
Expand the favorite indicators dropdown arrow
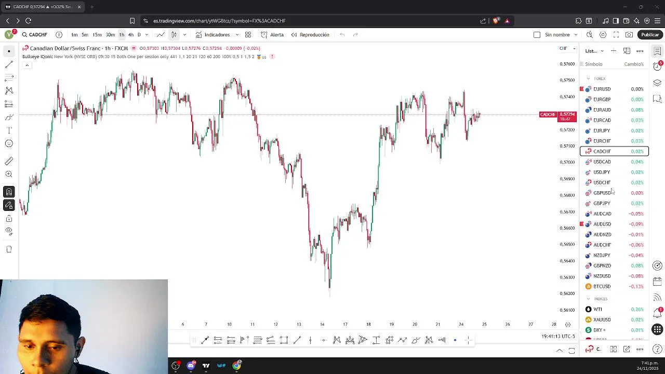point(237,35)
